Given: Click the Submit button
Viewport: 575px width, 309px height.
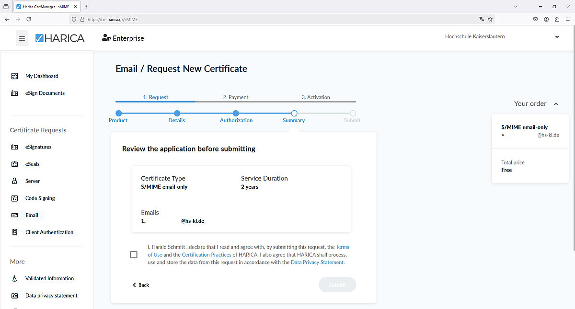Looking at the screenshot, I should tap(337, 285).
